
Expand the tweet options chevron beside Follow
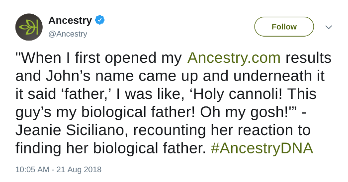point(329,27)
